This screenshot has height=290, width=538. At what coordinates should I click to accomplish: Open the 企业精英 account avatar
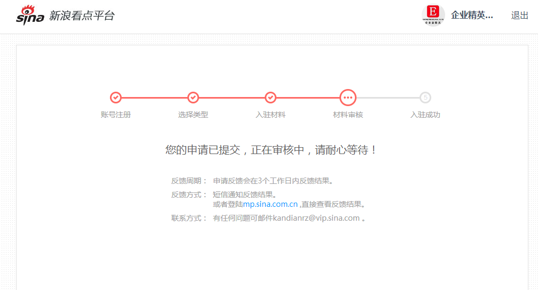433,15
